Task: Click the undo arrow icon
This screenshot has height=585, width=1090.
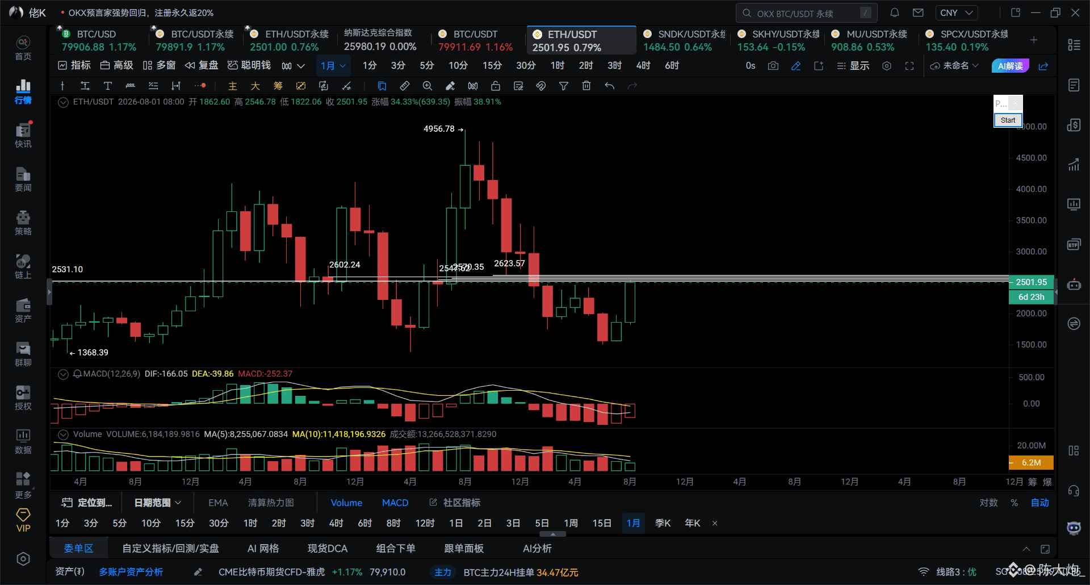Action: click(609, 86)
